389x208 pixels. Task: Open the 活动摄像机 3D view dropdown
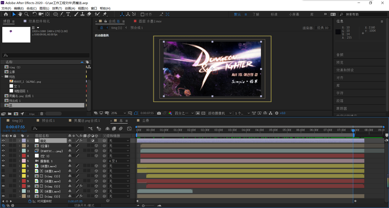tap(220, 113)
